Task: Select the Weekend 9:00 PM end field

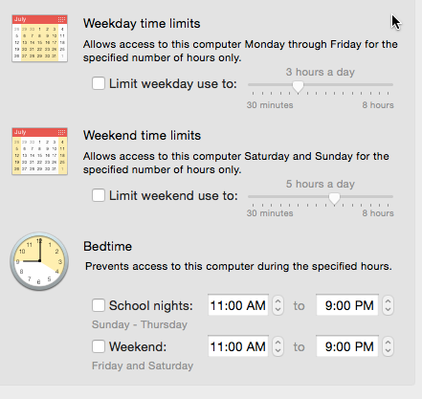Action: [347, 346]
